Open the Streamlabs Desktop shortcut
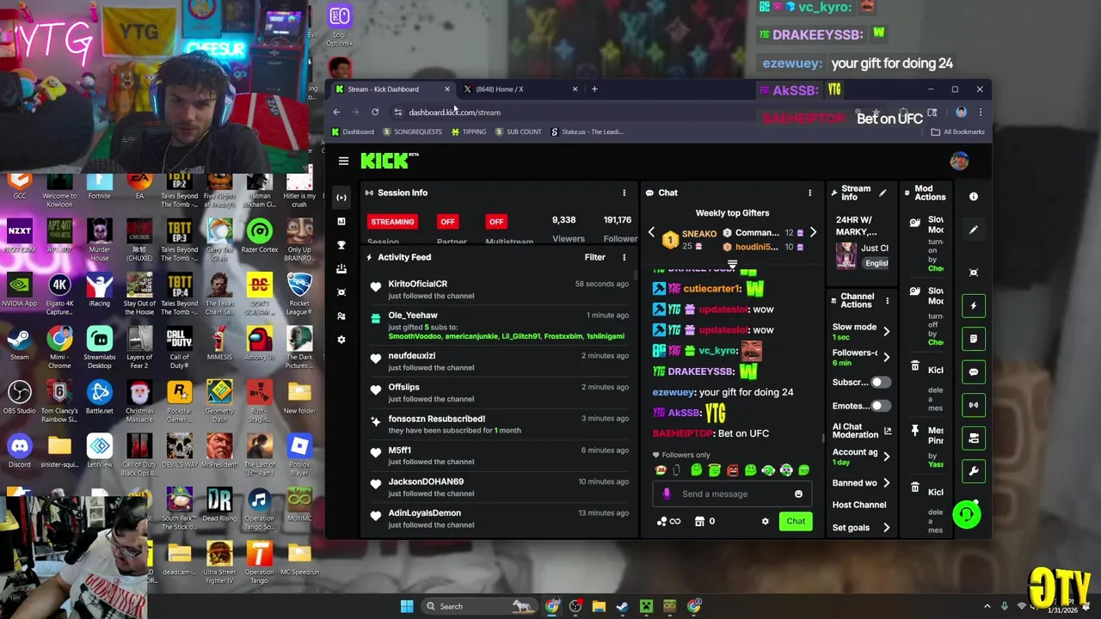The width and height of the screenshot is (1101, 619). [100, 345]
